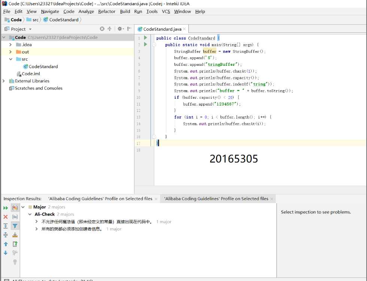Click Code breadcrumb in navigation bar

coord(13,20)
